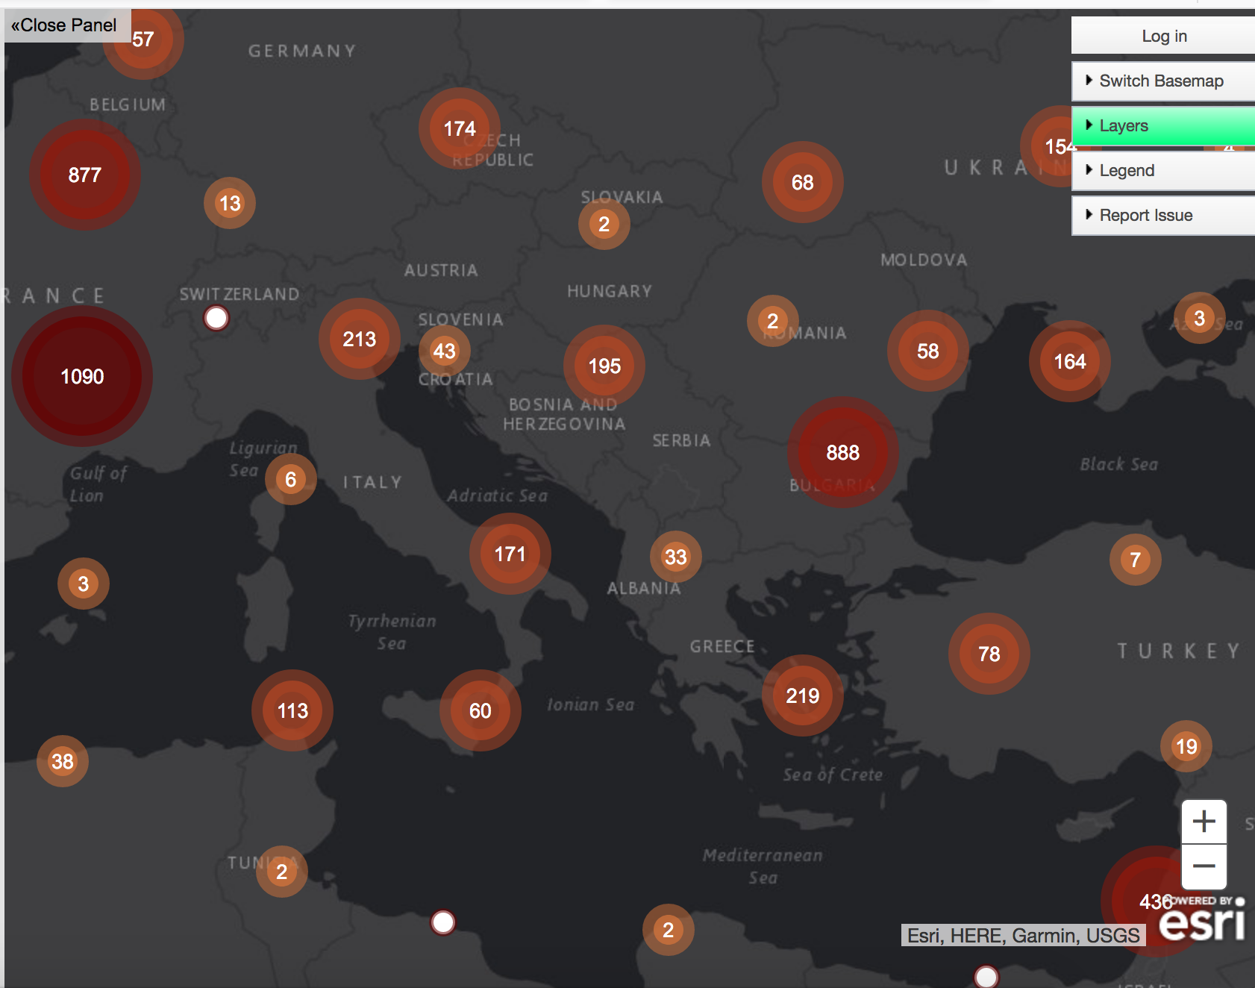Select the 888 cluster near Bulgaria
Viewport: 1255px width, 988px height.
click(842, 452)
